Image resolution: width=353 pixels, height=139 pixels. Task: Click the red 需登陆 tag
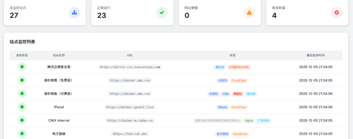click(x=238, y=94)
